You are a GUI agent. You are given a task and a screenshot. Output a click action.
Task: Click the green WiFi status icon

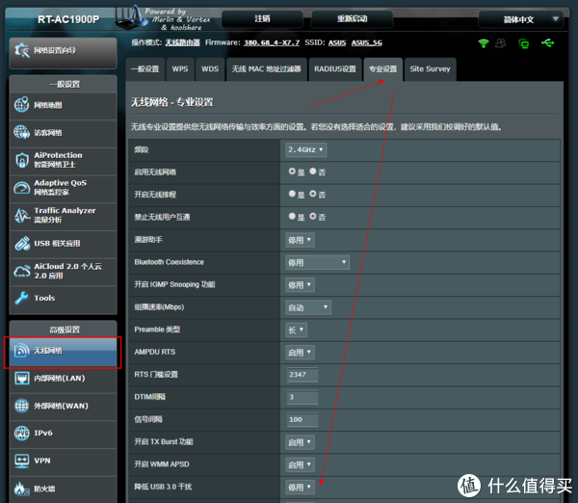(x=483, y=43)
